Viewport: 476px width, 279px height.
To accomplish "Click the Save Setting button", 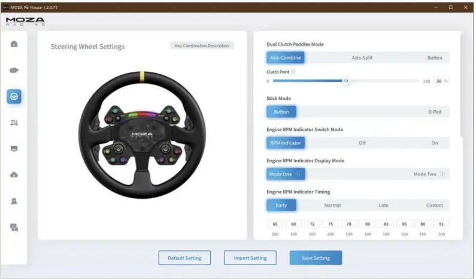I will click(x=316, y=258).
